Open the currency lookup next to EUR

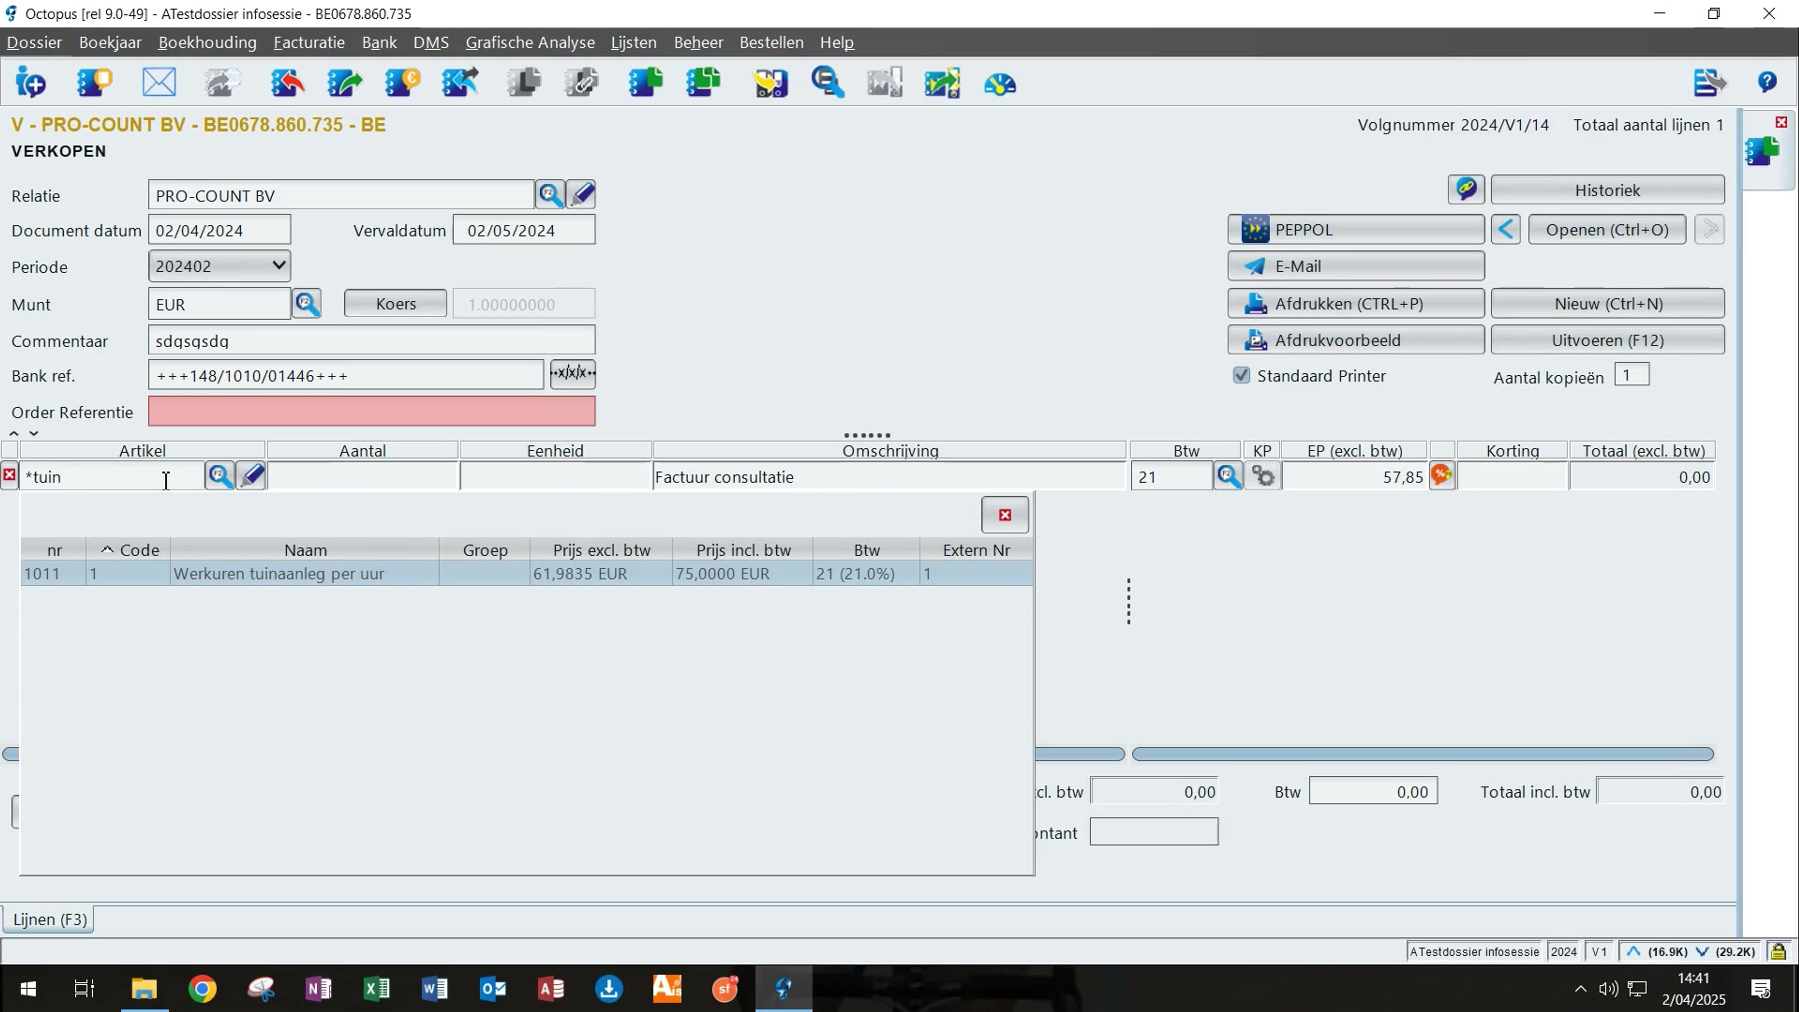pos(306,304)
